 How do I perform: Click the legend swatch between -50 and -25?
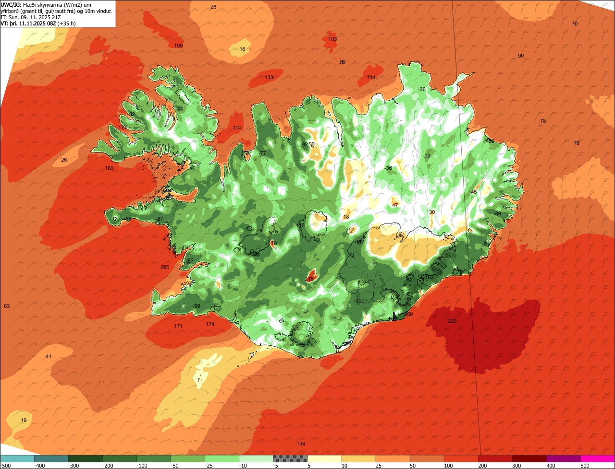tap(187, 458)
